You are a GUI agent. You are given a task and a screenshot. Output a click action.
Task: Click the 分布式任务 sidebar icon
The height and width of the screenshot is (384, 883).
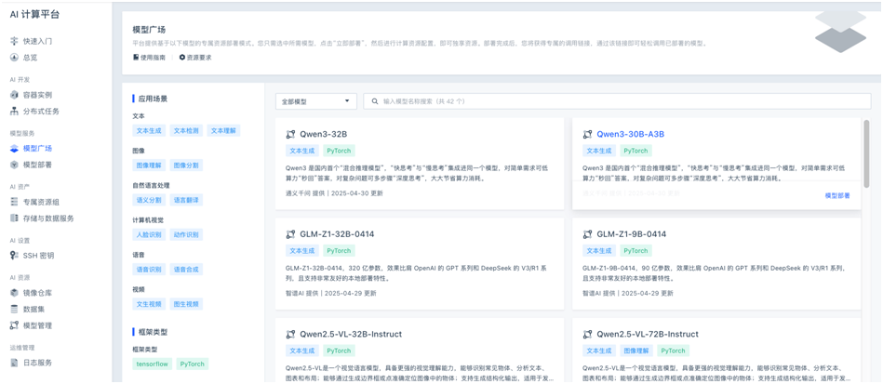15,111
